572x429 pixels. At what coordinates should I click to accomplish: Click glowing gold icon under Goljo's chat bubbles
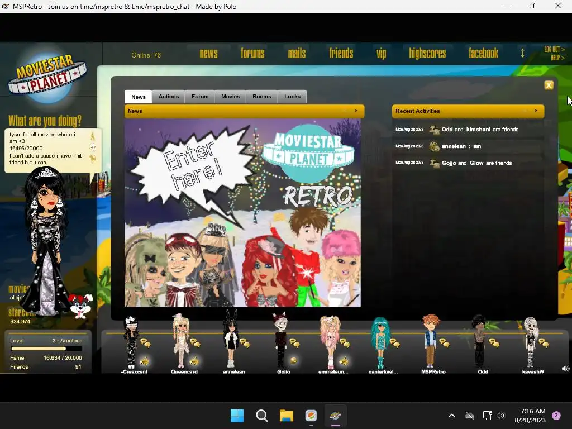click(293, 361)
